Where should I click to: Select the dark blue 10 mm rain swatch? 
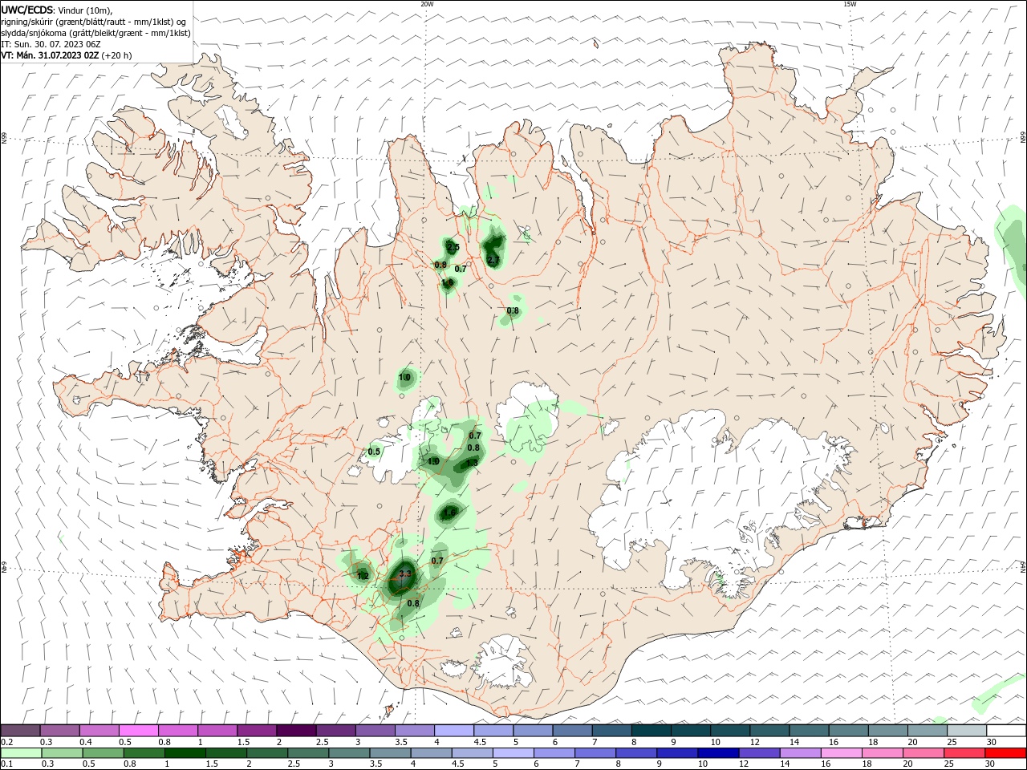(x=717, y=753)
